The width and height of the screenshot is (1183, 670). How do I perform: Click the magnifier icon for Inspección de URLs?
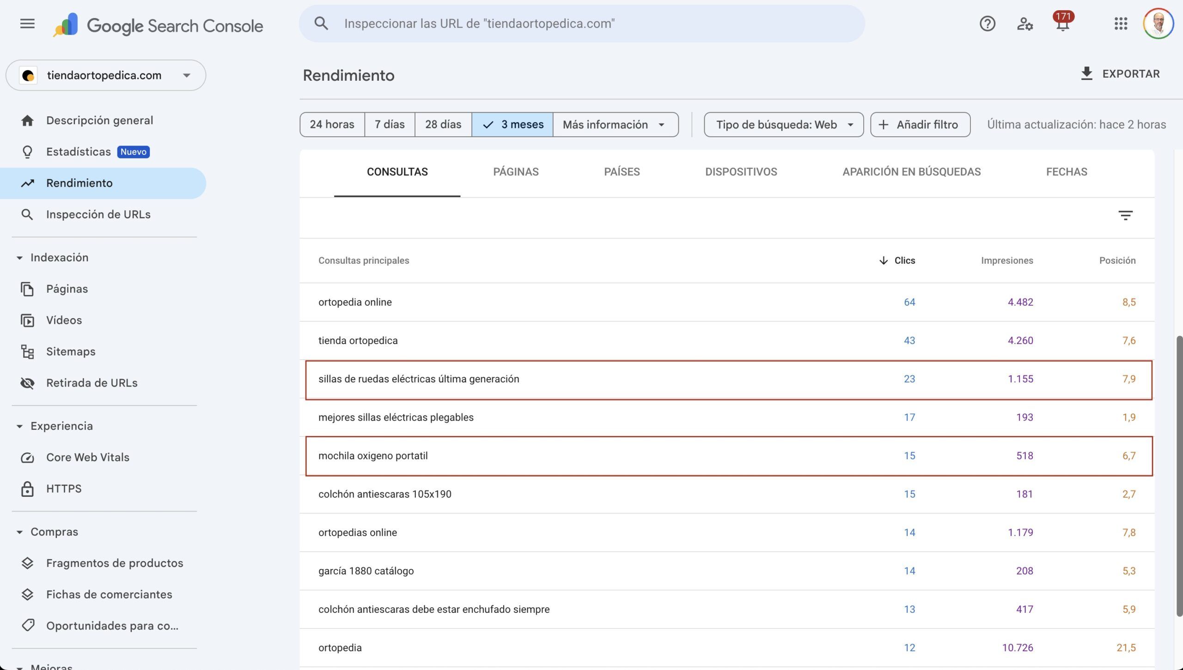27,215
